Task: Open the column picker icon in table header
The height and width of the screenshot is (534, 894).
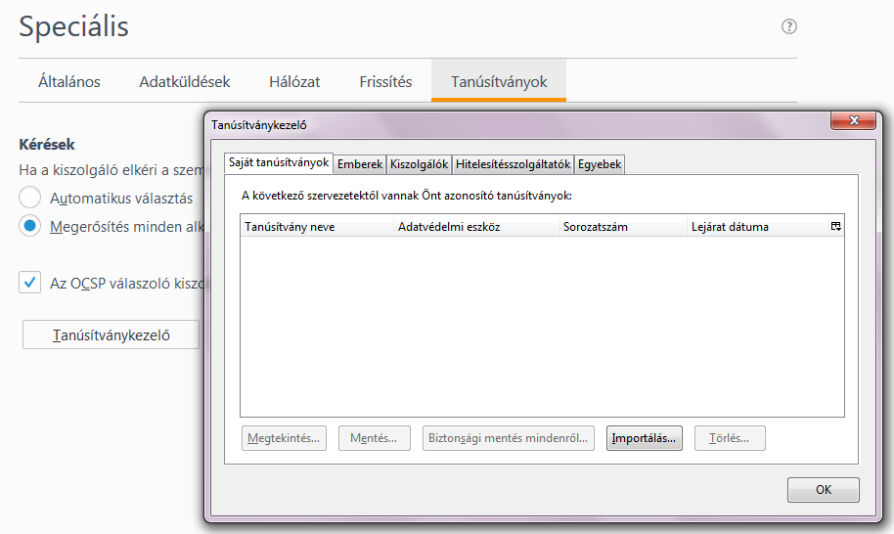Action: pos(835,227)
